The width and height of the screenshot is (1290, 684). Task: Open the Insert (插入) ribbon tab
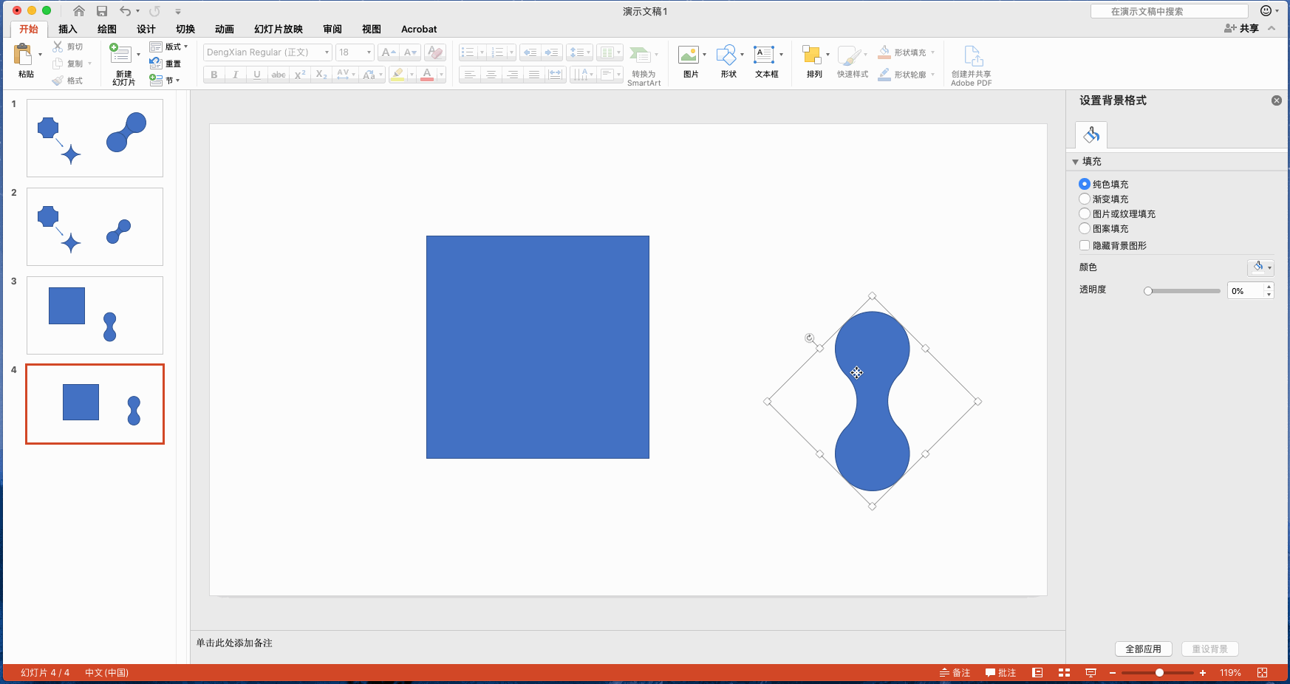(67, 30)
